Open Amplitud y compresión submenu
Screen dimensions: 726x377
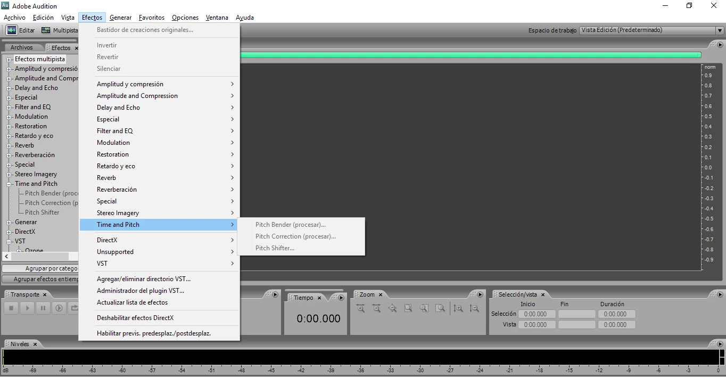[x=159, y=84]
